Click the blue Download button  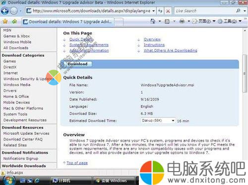[77, 64]
